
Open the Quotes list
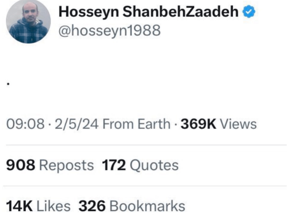[x=154, y=166]
